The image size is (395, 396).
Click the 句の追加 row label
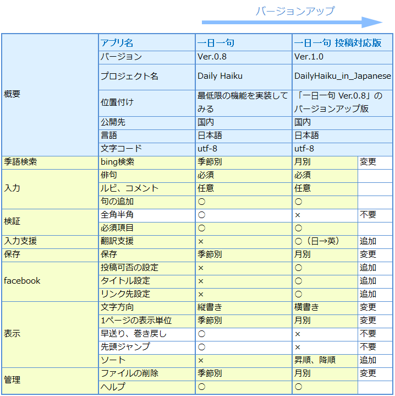pyautogui.click(x=146, y=202)
